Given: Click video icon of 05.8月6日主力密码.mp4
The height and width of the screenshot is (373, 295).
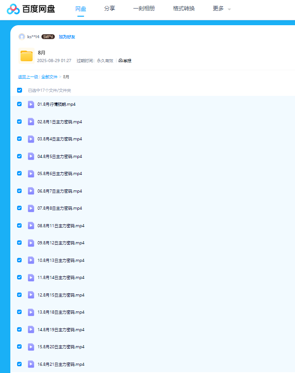Looking at the screenshot, I should point(31,174).
